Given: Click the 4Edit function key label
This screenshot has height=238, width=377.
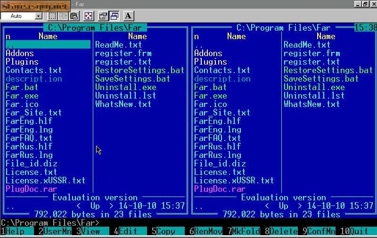Looking at the screenshot, I should pyautogui.click(x=131, y=231).
